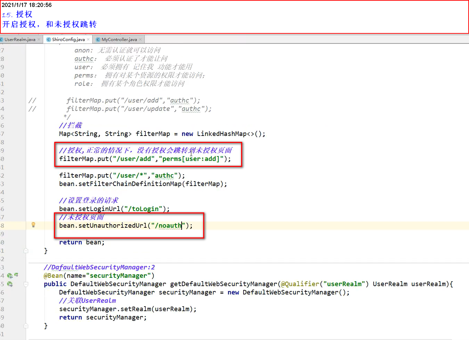
Task: Open the MyController.java tab
Action: click(x=119, y=40)
